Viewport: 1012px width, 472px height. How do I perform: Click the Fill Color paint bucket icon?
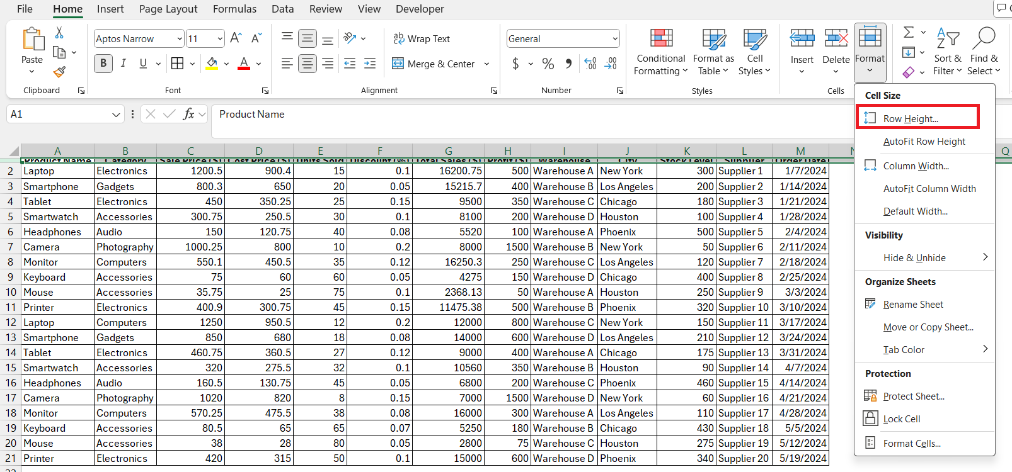click(212, 64)
